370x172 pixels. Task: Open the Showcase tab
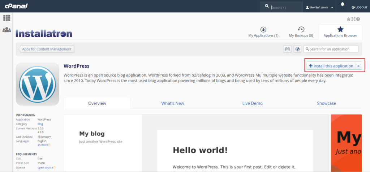(x=326, y=103)
